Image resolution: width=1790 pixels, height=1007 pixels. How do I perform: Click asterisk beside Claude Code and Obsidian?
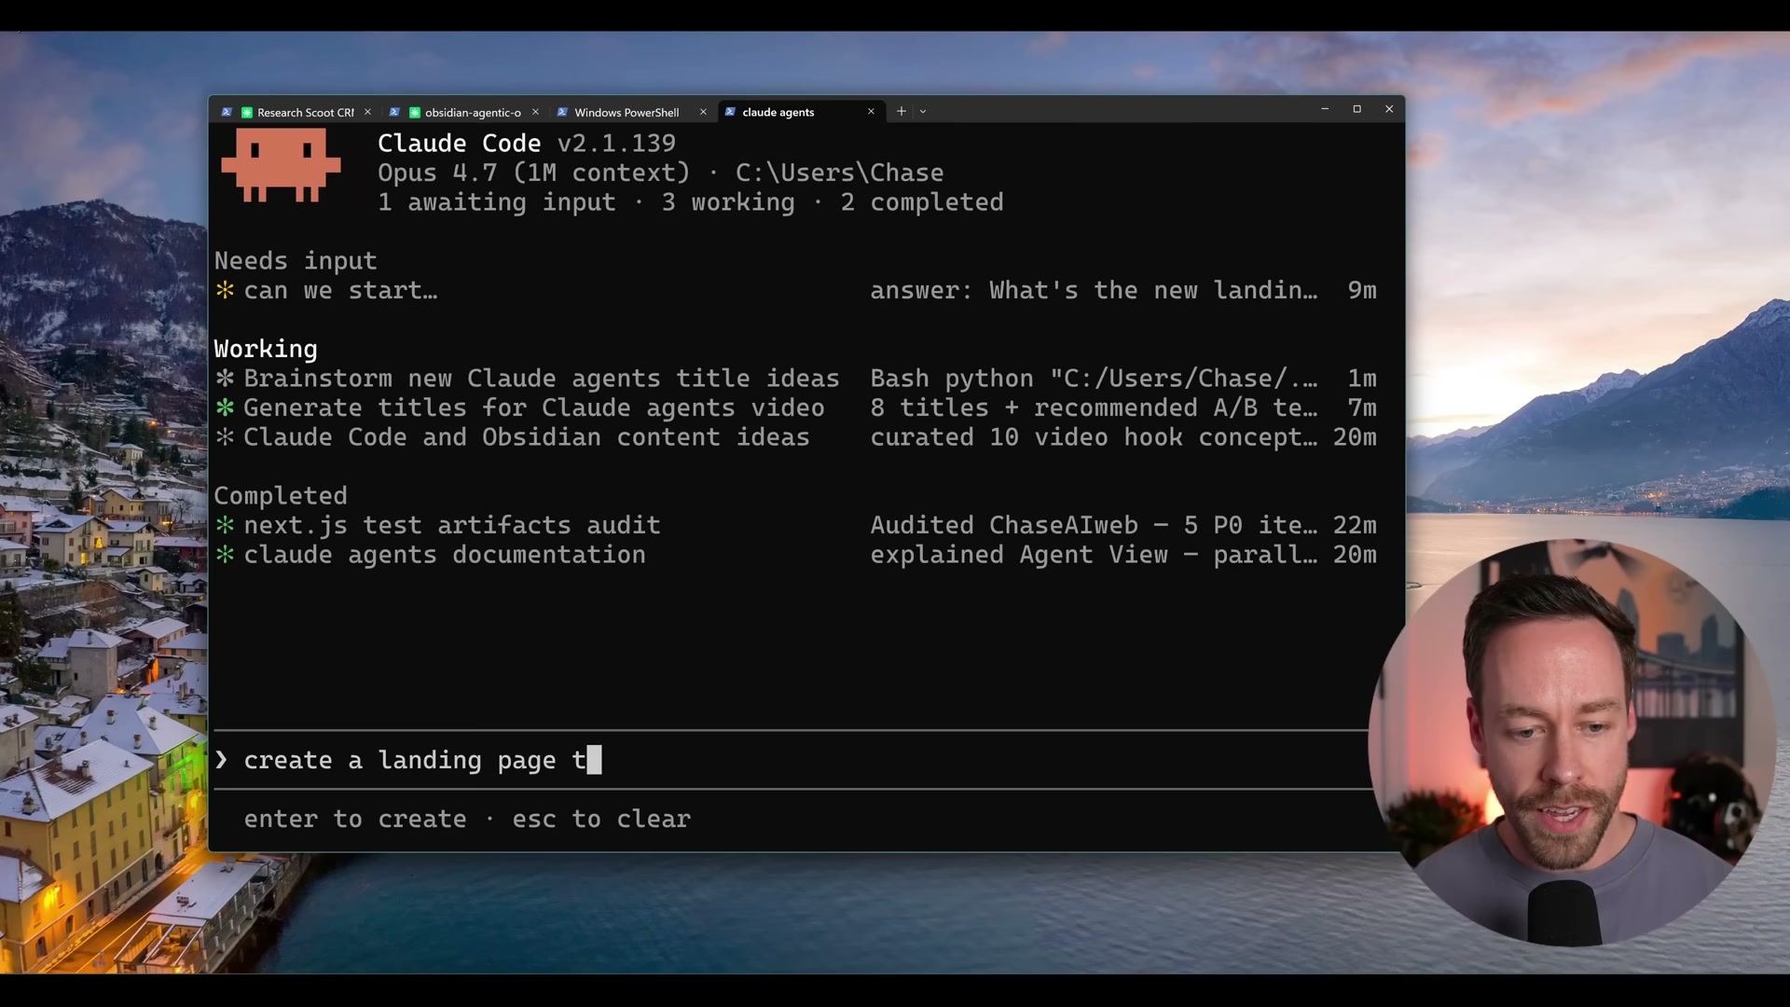(x=225, y=437)
